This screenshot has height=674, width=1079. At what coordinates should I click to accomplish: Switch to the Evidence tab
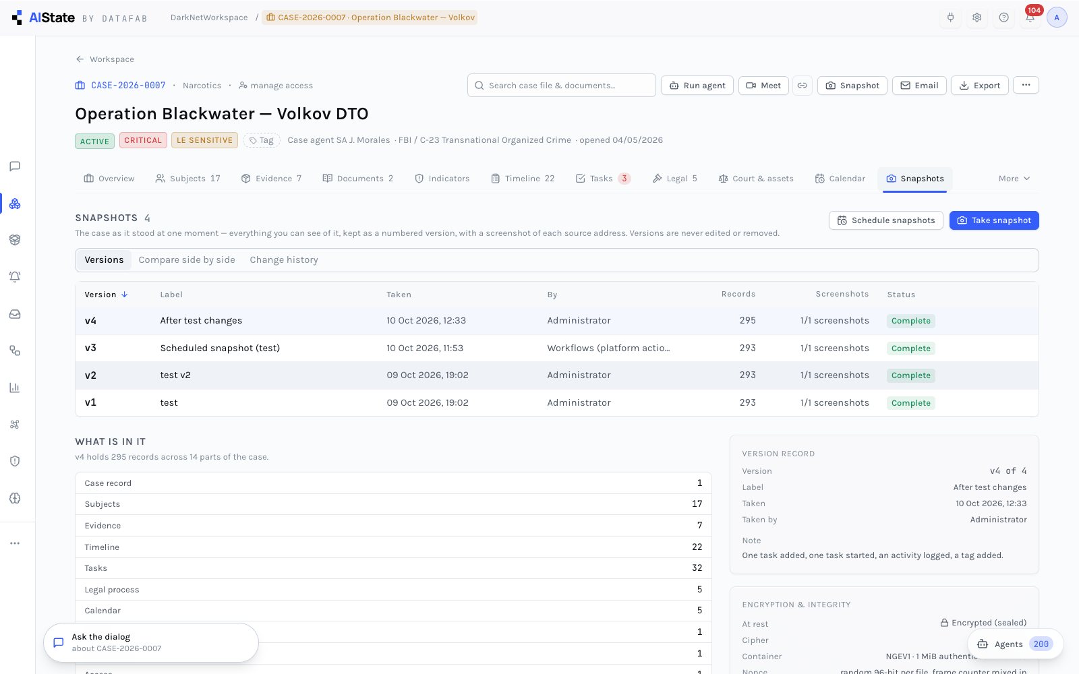[272, 179]
